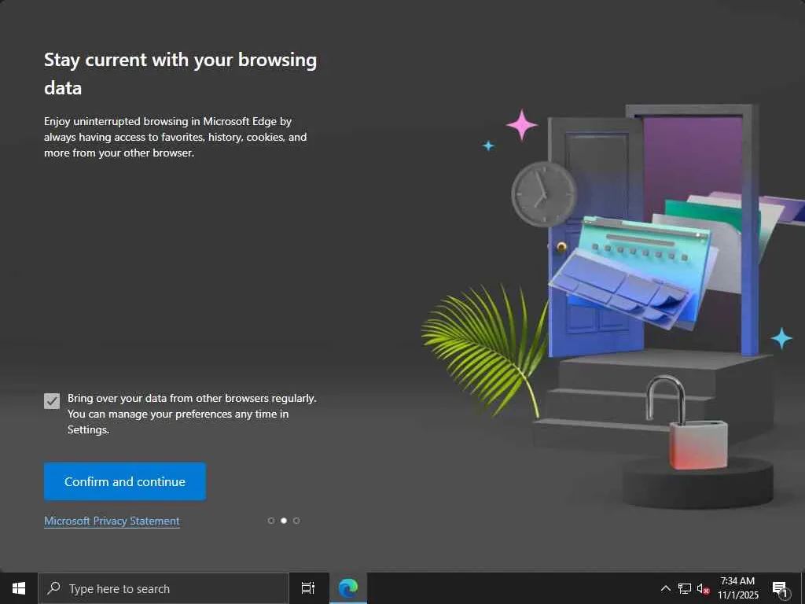
Task: Open the notification center icon
Action: pyautogui.click(x=779, y=589)
